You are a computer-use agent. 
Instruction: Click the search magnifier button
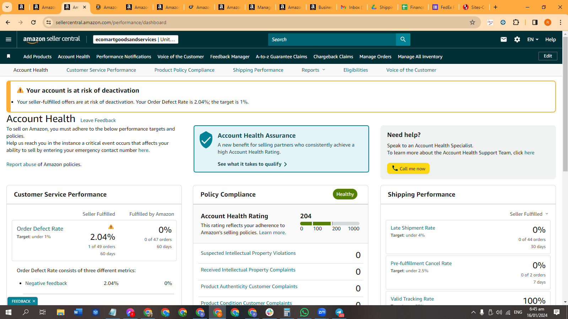click(x=403, y=39)
